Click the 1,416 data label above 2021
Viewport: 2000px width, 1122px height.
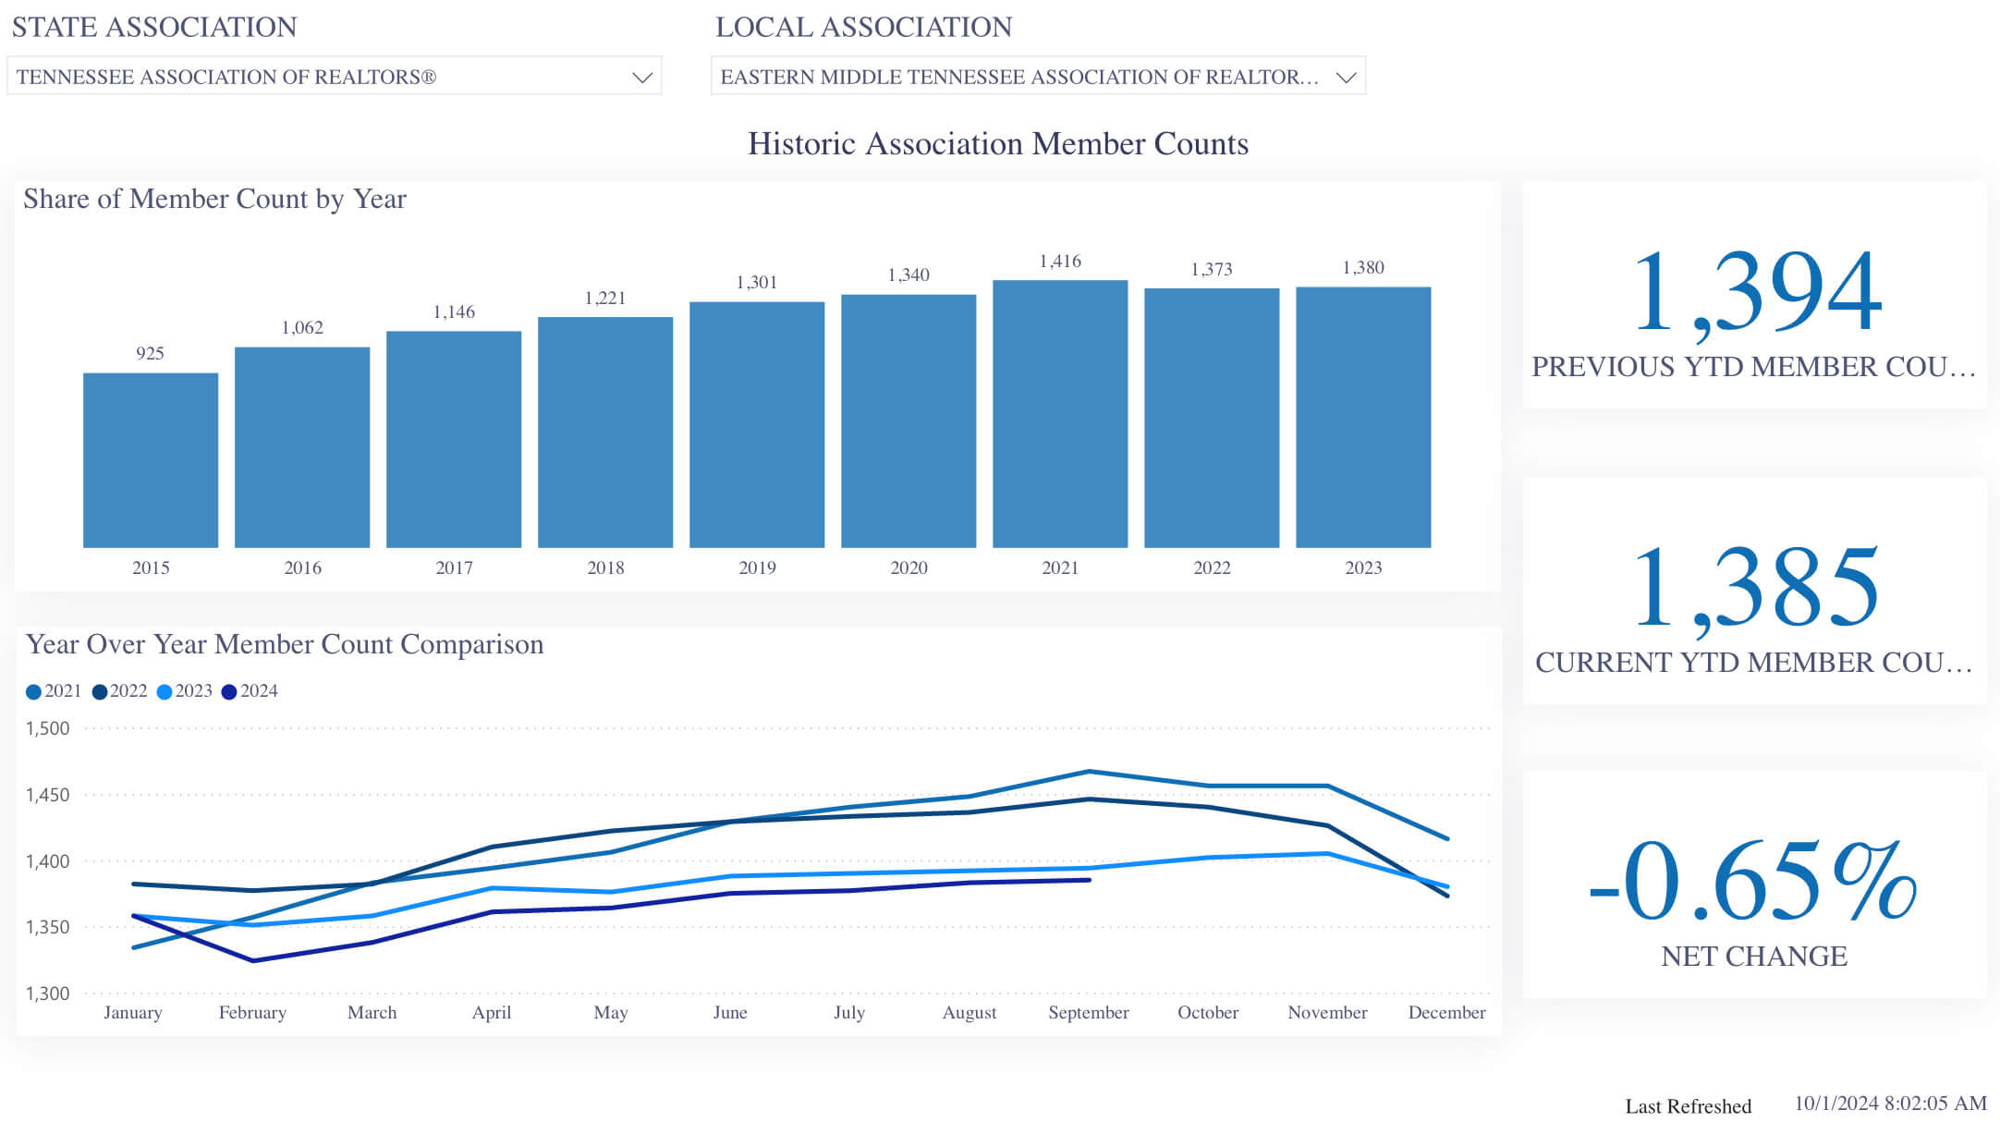pyautogui.click(x=1060, y=262)
